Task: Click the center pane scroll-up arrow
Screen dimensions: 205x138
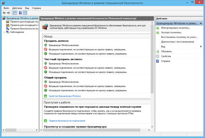Action: click(x=152, y=23)
